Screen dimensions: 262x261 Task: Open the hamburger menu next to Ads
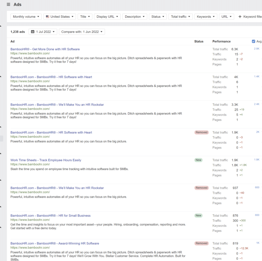[x=9, y=4]
